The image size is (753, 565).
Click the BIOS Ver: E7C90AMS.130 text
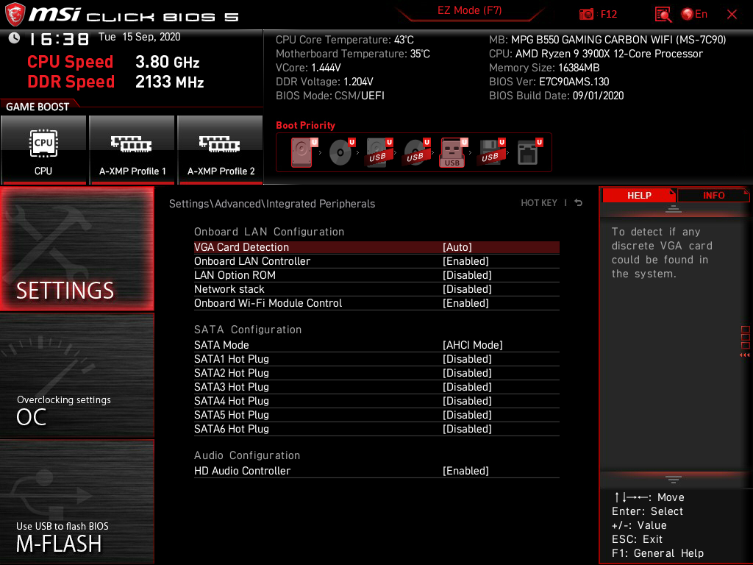pyautogui.click(x=549, y=82)
